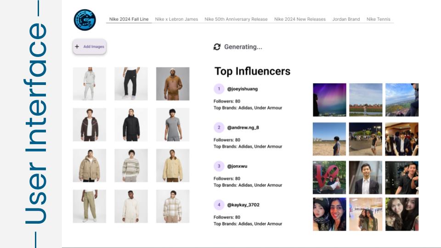Click the rank 1 badge by @joeyishuang
The image size is (441, 248).
[219, 89]
